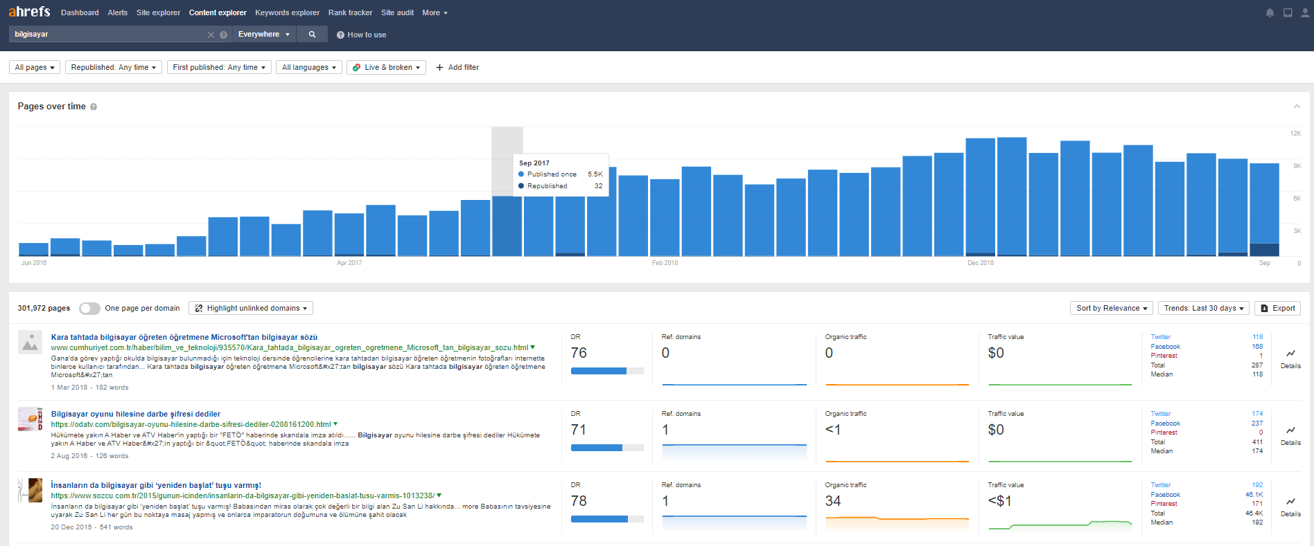
Task: Open the Everywhere search scope dropdown
Action: tap(263, 34)
